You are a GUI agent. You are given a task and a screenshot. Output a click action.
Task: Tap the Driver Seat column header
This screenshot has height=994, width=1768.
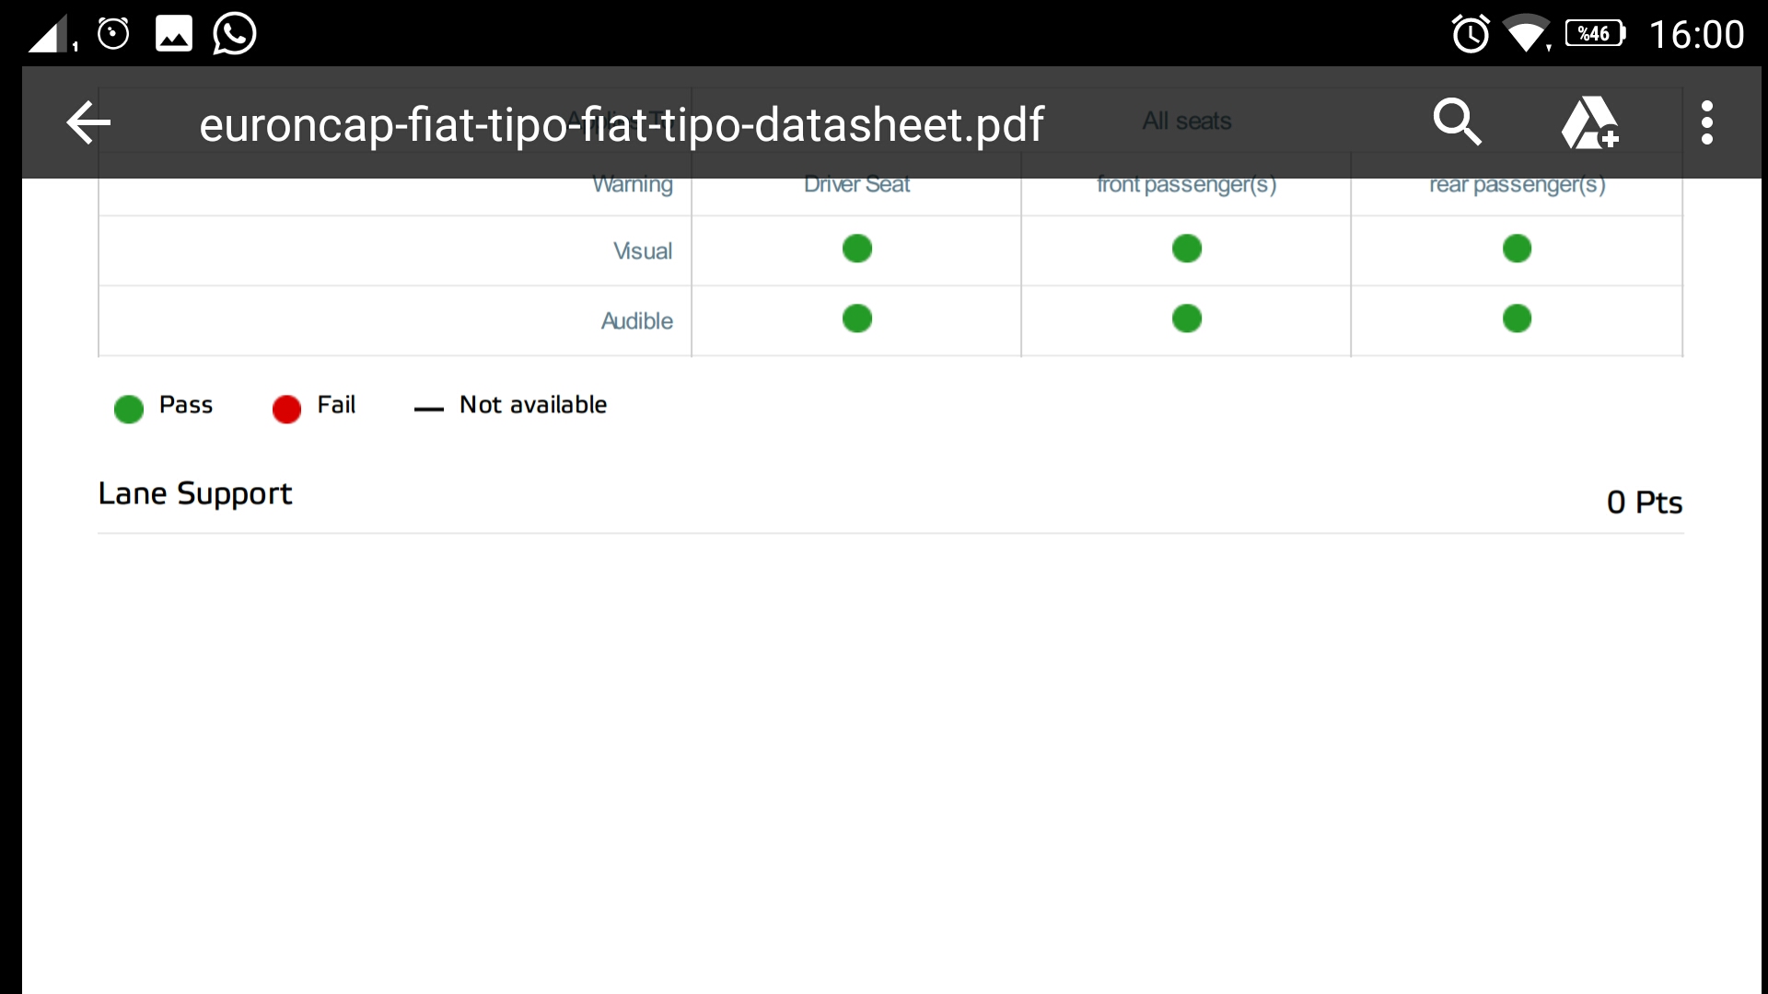pos(856,184)
